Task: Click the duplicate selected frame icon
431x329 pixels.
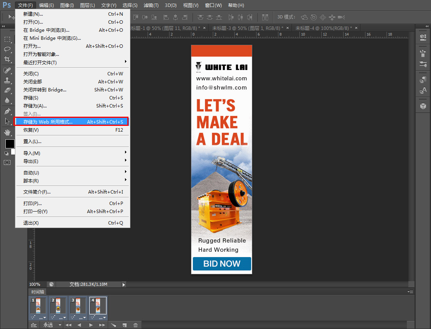Action: tap(125, 325)
